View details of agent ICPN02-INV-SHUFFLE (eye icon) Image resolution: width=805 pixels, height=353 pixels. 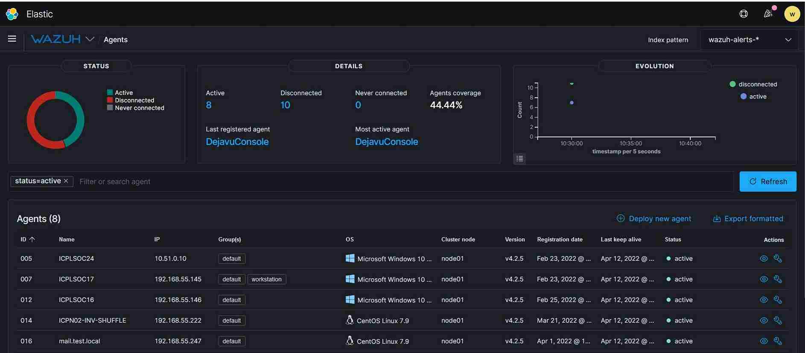pyautogui.click(x=764, y=320)
